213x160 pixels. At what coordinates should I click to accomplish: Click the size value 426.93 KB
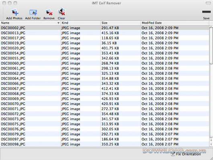pos(110,98)
